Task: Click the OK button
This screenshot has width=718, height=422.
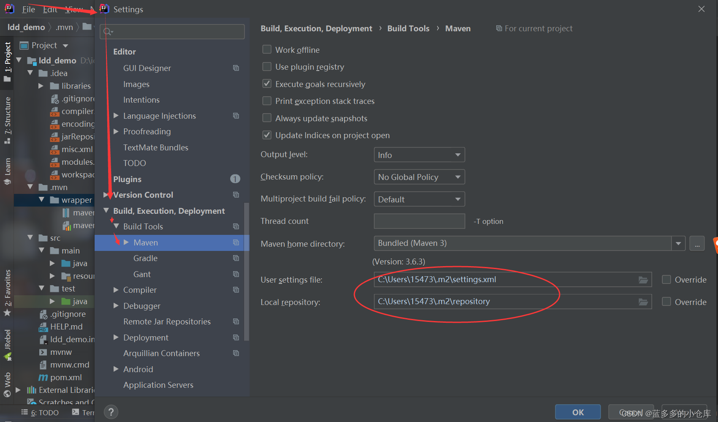Action: [x=577, y=412]
